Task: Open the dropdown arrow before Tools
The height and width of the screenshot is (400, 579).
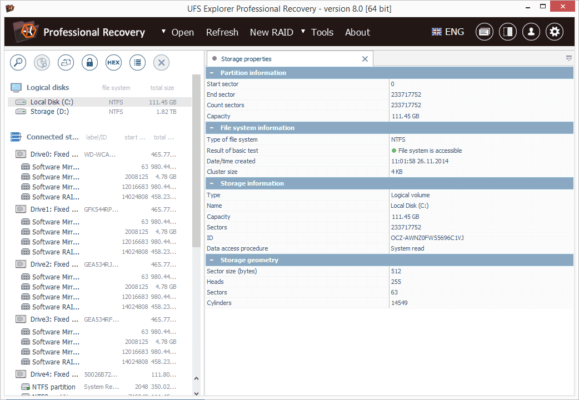Action: click(303, 32)
